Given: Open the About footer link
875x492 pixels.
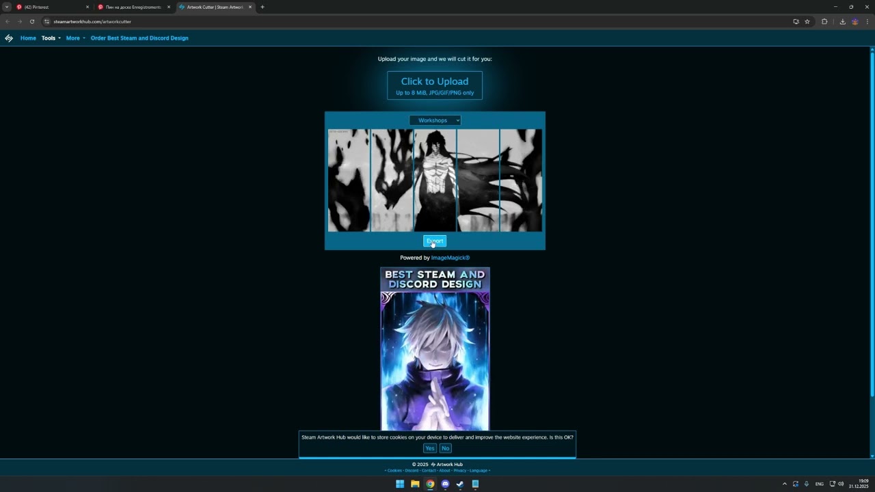Looking at the screenshot, I should (444, 470).
